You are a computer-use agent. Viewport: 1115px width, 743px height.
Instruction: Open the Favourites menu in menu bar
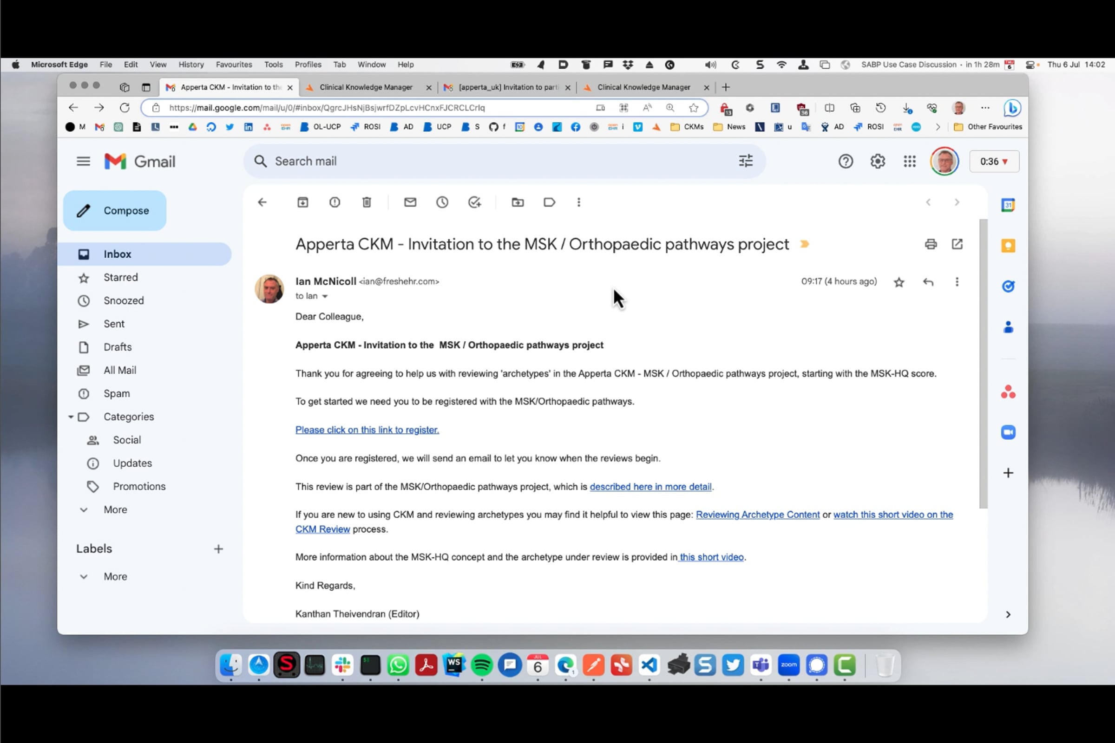[x=234, y=65]
